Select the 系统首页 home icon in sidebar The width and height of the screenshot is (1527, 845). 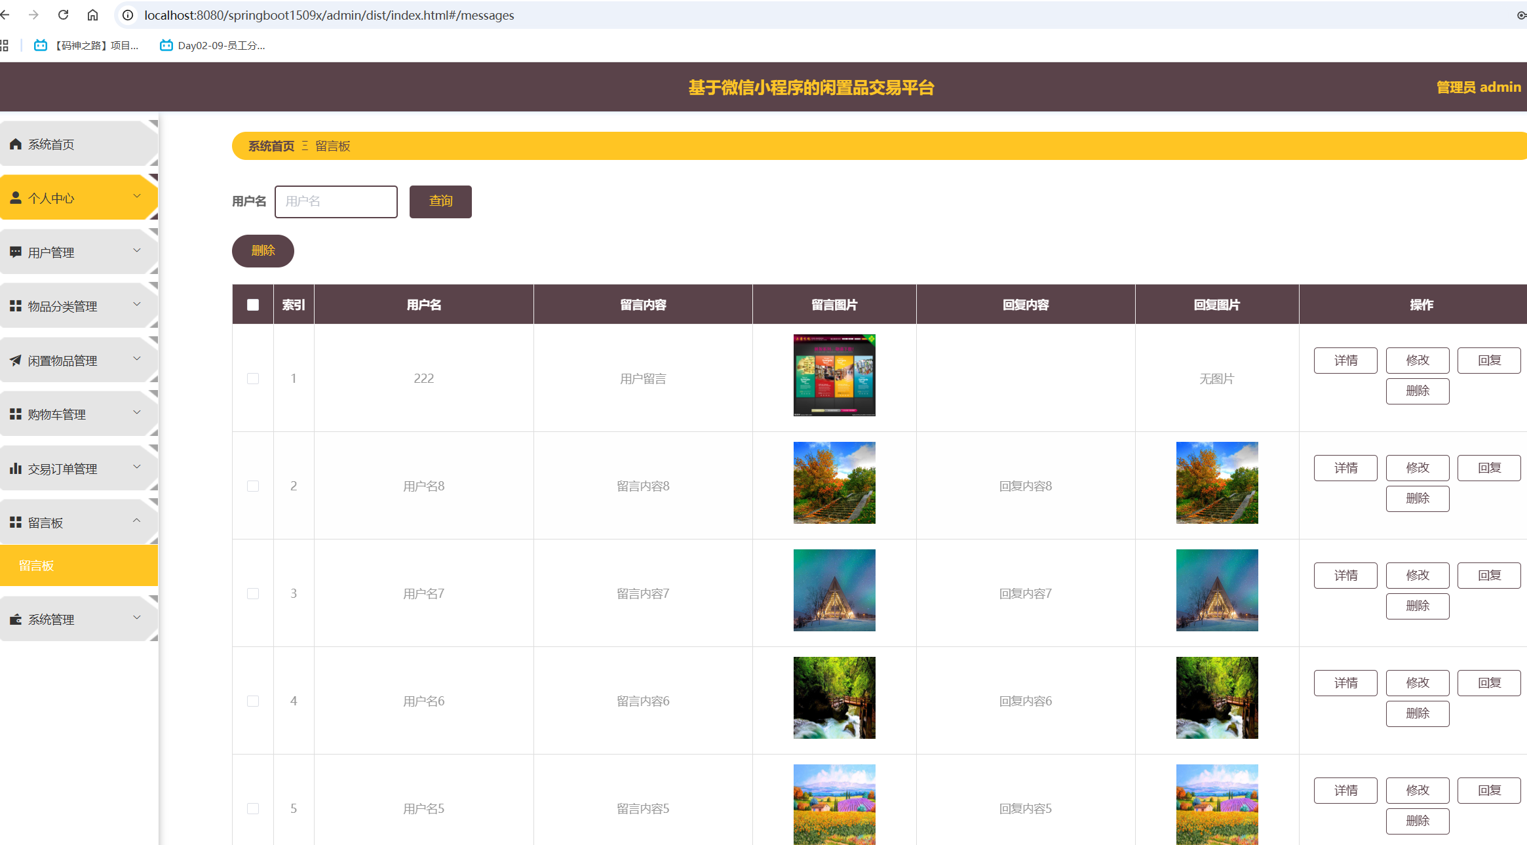15,144
